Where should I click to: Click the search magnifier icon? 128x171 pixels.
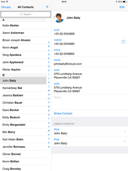pos(21,14)
